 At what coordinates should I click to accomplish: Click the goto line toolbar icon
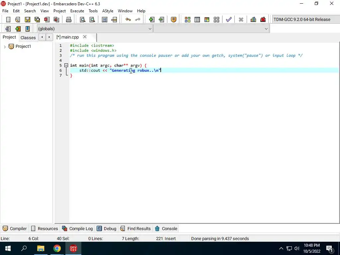point(114,20)
